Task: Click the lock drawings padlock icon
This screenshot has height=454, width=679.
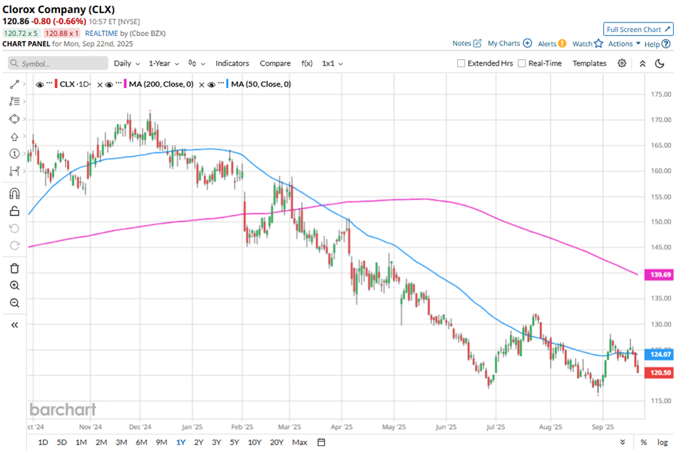Action: coord(14,211)
